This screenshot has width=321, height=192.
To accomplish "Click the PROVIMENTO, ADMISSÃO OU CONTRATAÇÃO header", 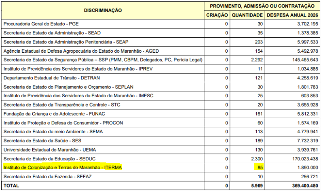I will [x=262, y=6].
